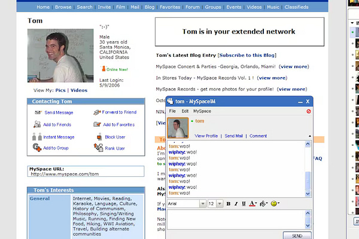Click chat history scroll up arrow

tap(308, 144)
